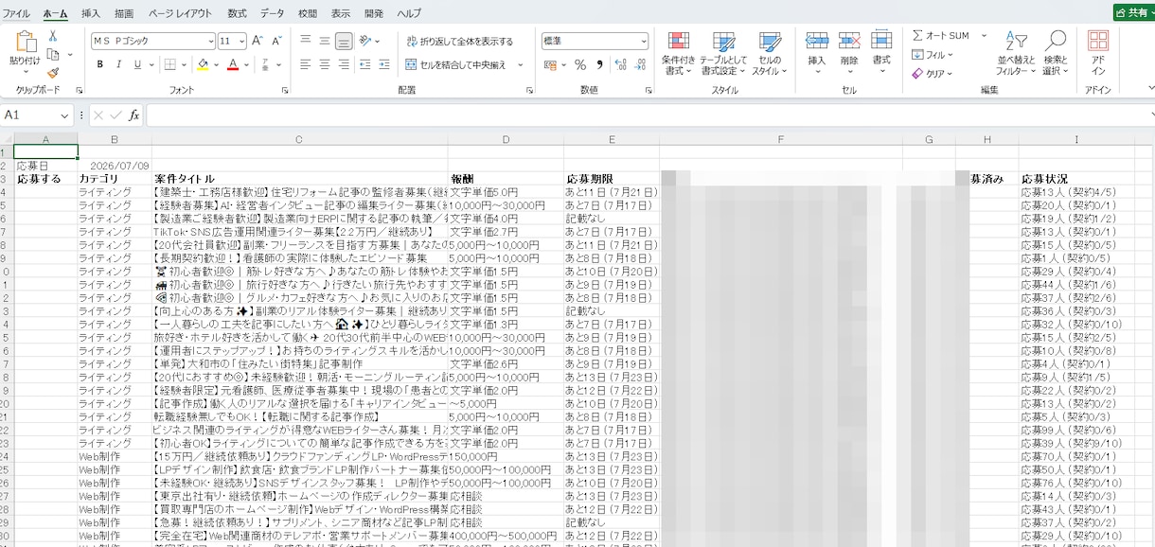The width and height of the screenshot is (1155, 547).
Task: Center text horizontally in the cell
Action: (x=325, y=64)
